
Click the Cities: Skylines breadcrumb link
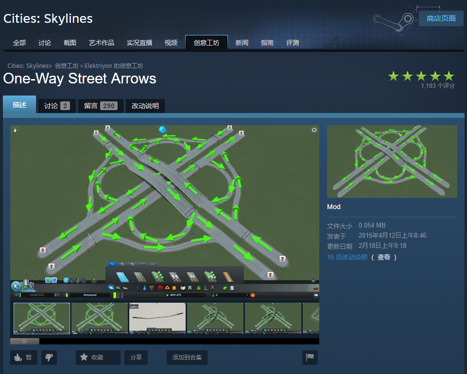28,65
